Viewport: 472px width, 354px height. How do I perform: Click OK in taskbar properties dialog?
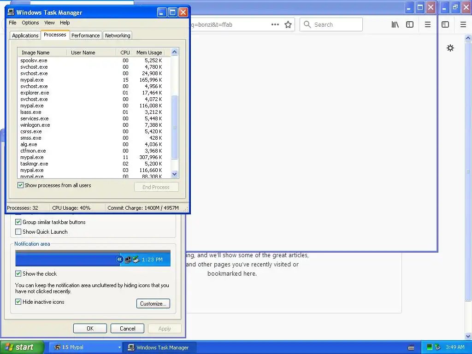[90, 328]
